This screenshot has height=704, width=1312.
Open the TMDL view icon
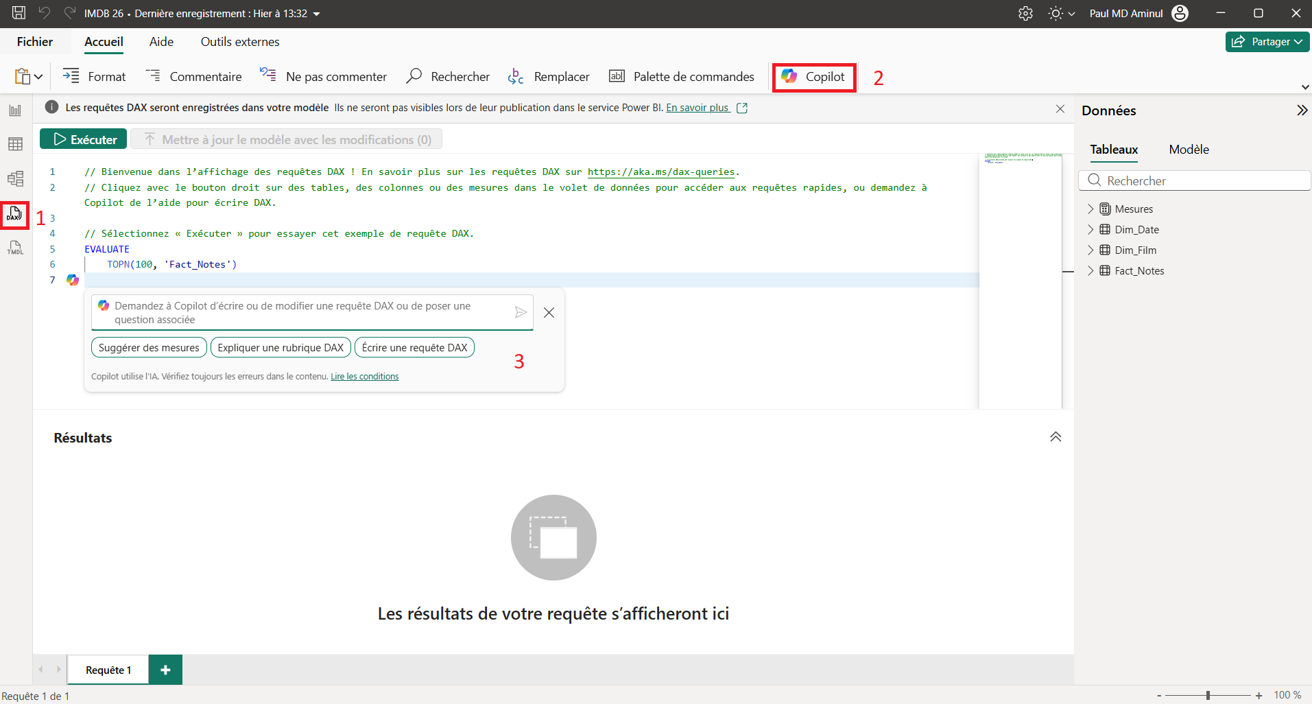tap(15, 248)
